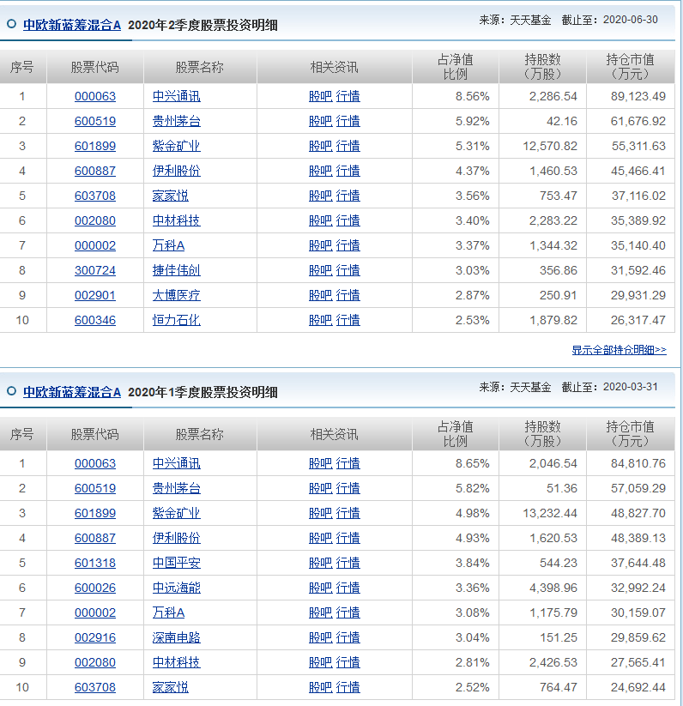Open 行情 for 恒力石化
The image size is (683, 706).
[x=348, y=320]
